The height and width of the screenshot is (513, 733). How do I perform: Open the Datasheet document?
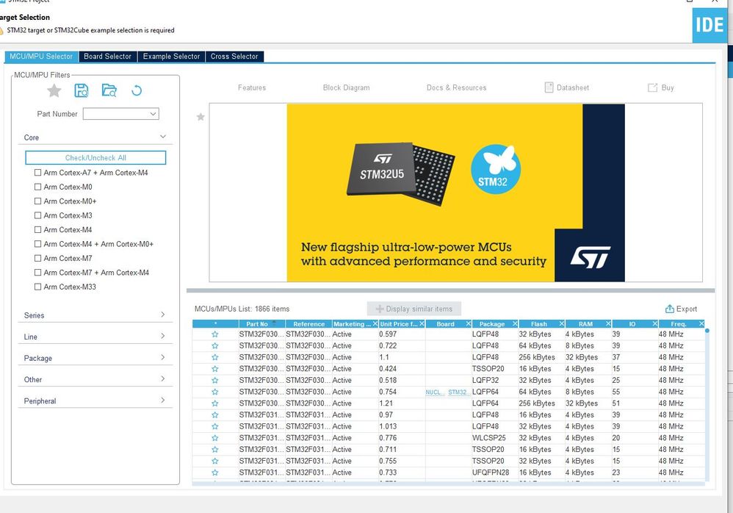click(566, 87)
